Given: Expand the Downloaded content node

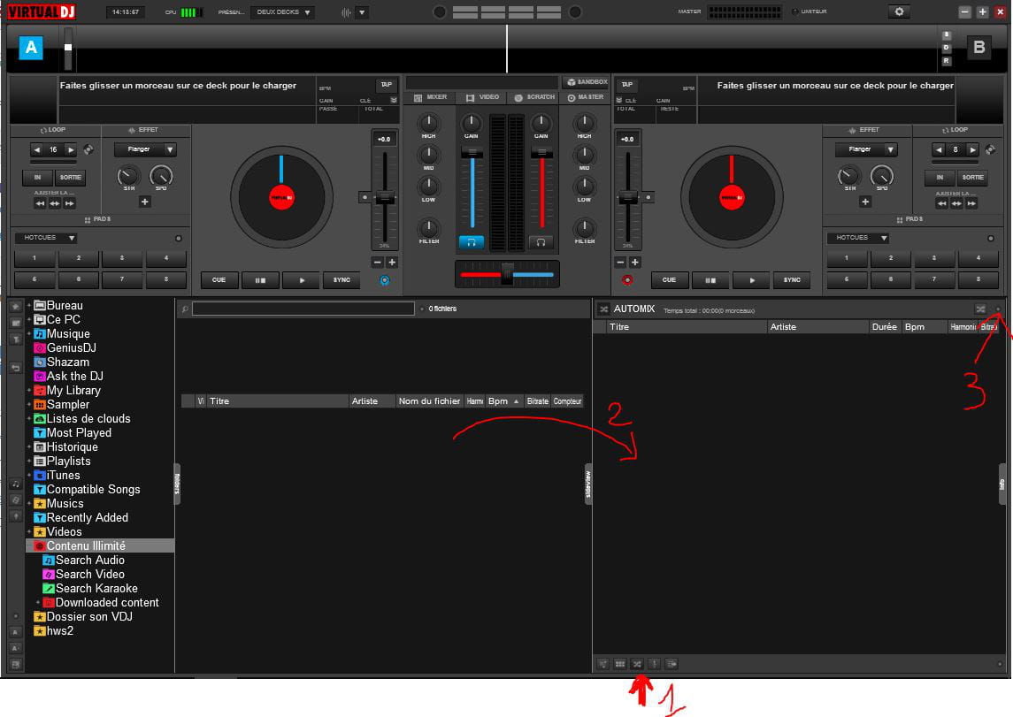Looking at the screenshot, I should tap(38, 603).
